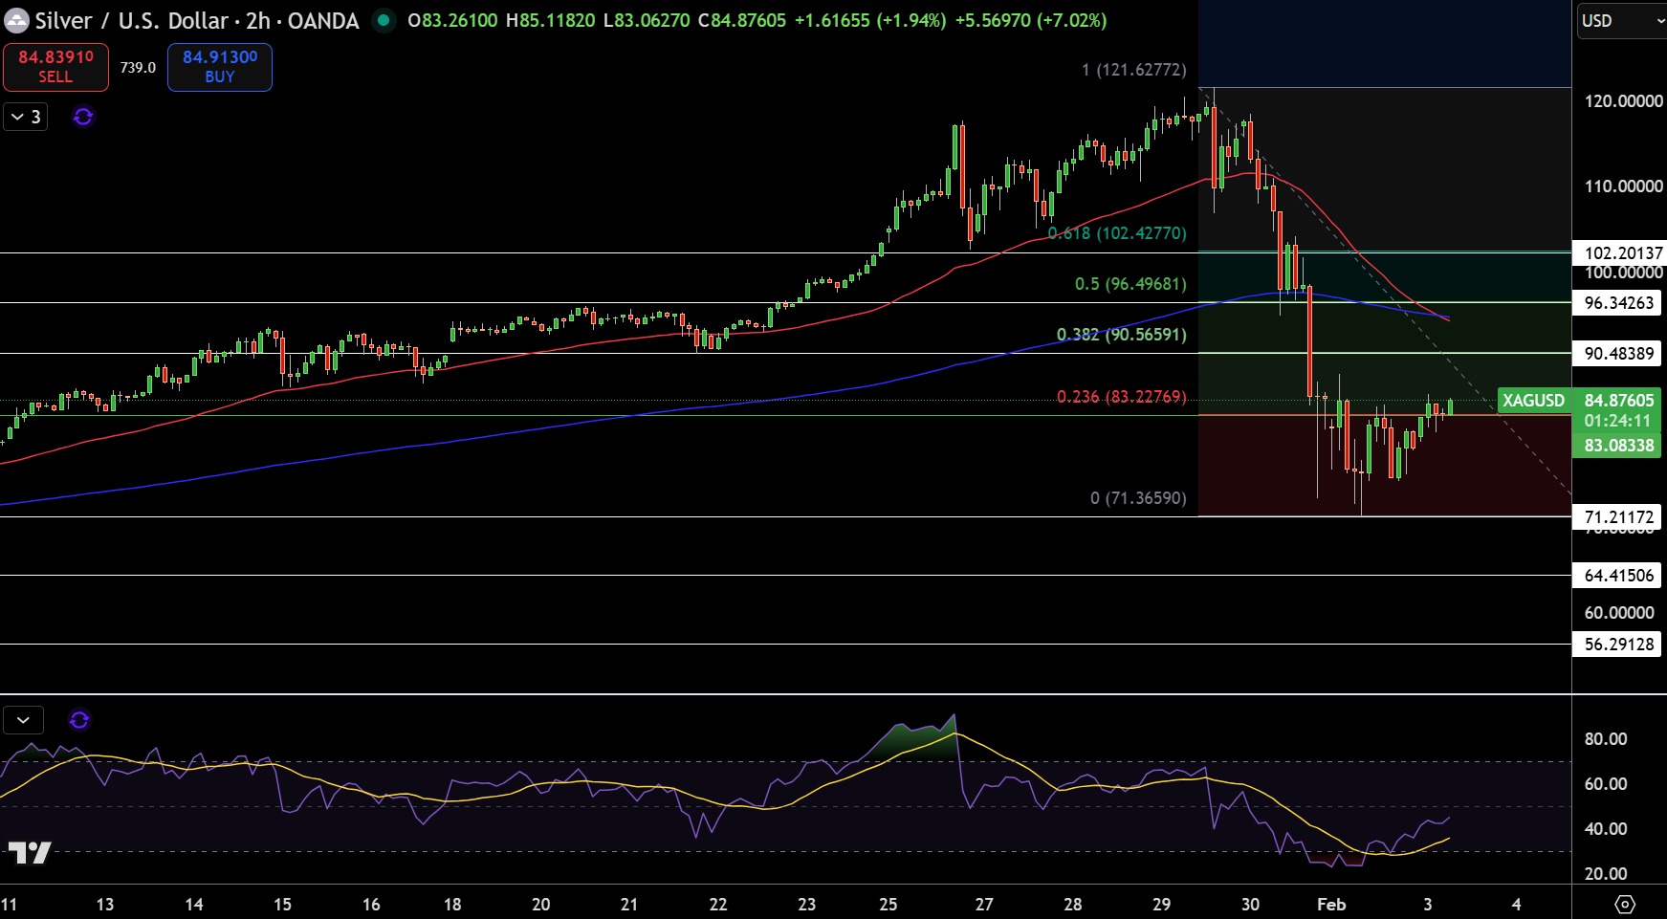Image resolution: width=1667 pixels, height=919 pixels.
Task: Expand the depth-of-market dropdown showing 3
Action: (x=24, y=116)
